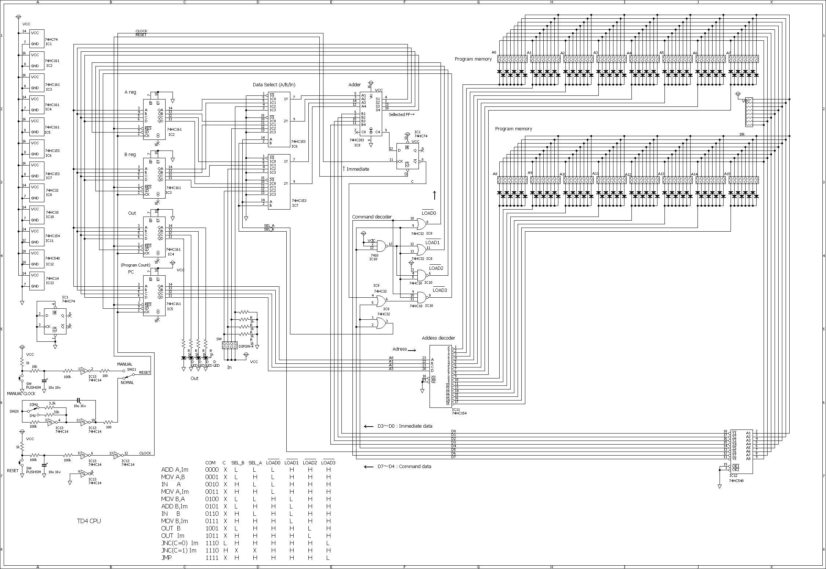
Task: Select the A12 program memory DIP switch
Action: [644, 180]
